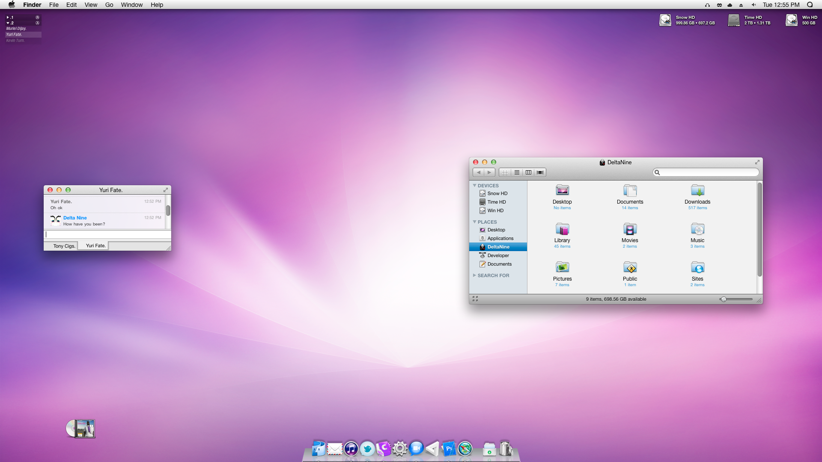Click the Finder search field
This screenshot has width=822, height=462.
click(x=706, y=172)
